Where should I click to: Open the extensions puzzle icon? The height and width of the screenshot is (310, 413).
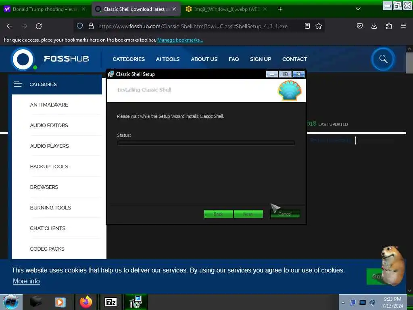[x=389, y=26]
